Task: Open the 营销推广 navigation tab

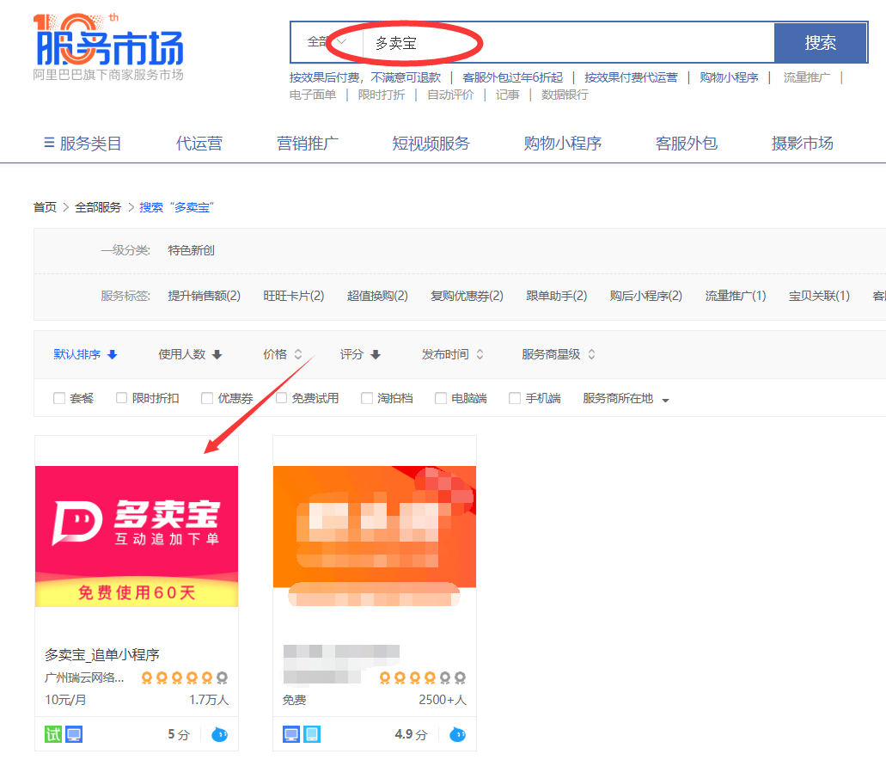Action: [x=308, y=143]
